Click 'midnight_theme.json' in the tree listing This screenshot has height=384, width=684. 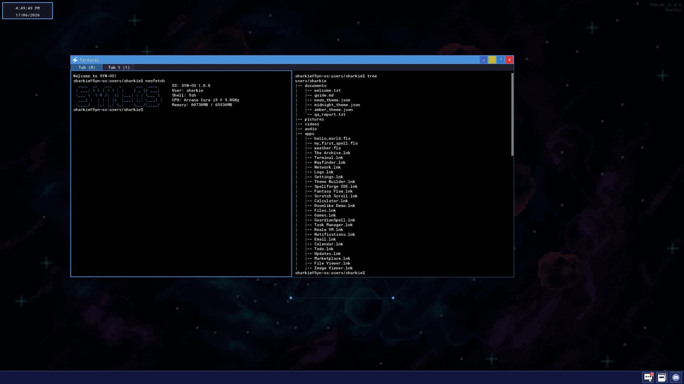(x=337, y=105)
